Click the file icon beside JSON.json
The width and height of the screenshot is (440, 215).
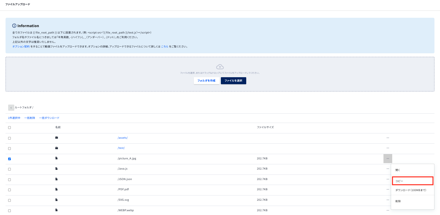[57, 179]
